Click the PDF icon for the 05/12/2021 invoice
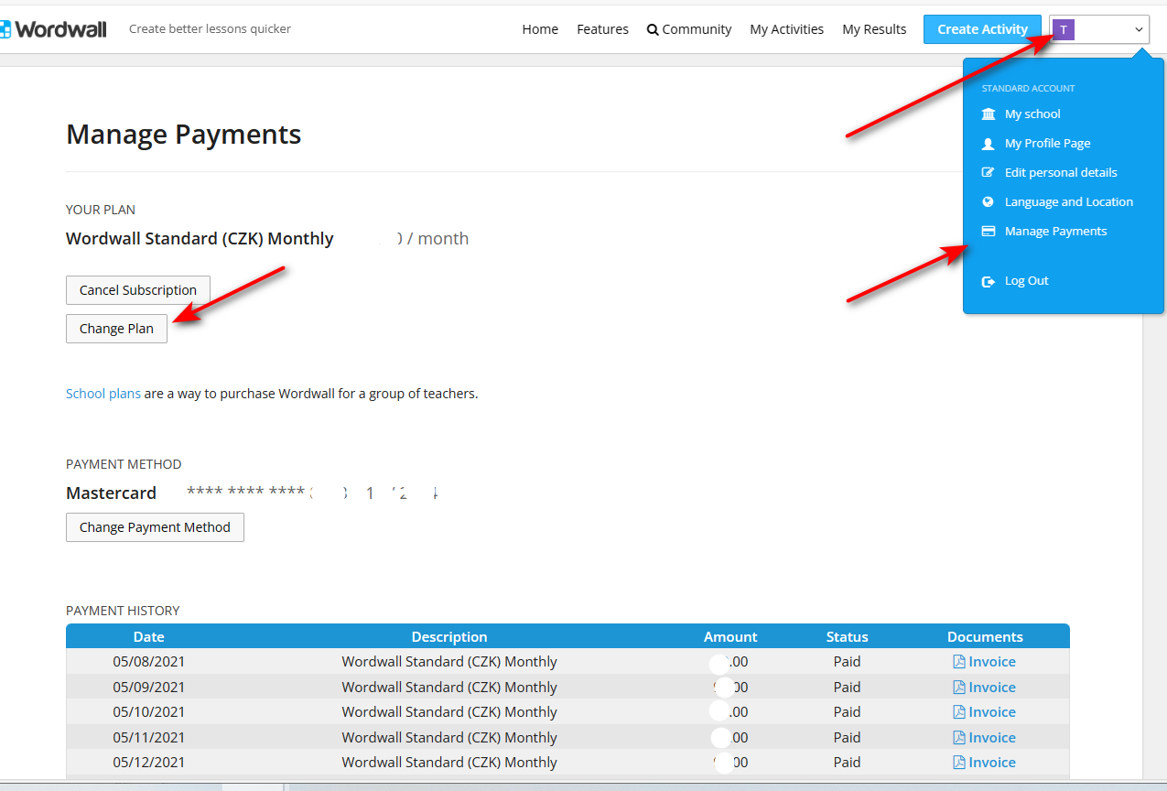The width and height of the screenshot is (1167, 791). (959, 763)
